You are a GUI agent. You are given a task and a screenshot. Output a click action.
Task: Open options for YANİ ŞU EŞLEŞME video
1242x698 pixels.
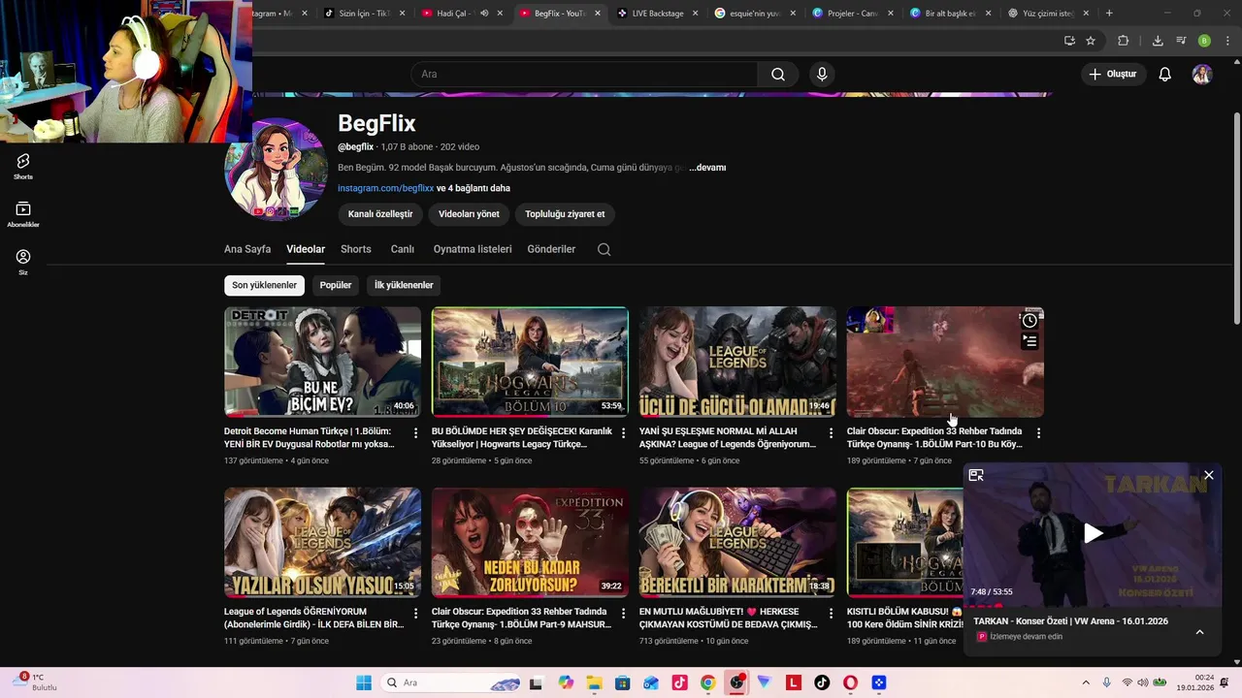(x=831, y=433)
